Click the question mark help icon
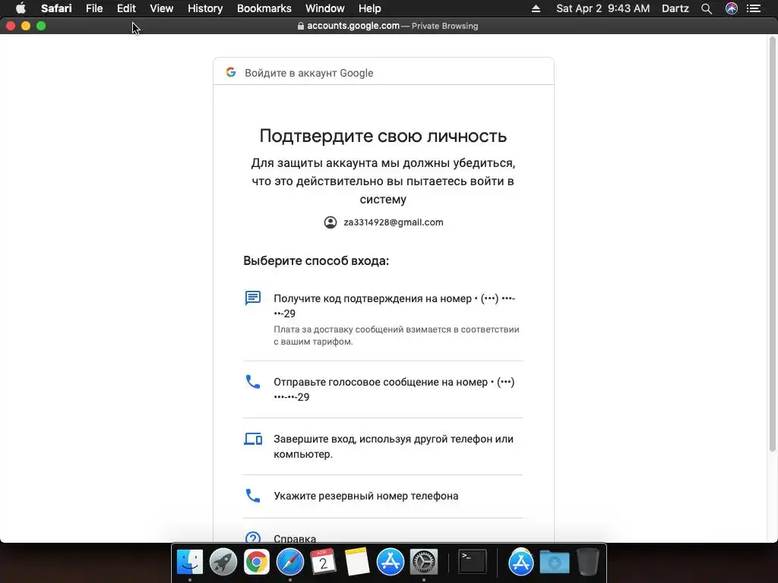Viewport: 778px width, 583px height. [x=253, y=537]
